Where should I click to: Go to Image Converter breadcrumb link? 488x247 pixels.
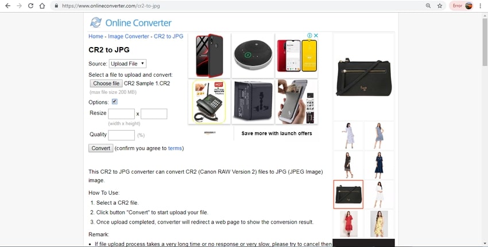click(129, 36)
